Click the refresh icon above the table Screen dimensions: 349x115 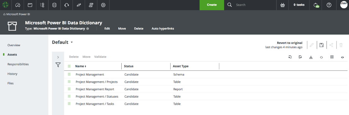pos(322,57)
